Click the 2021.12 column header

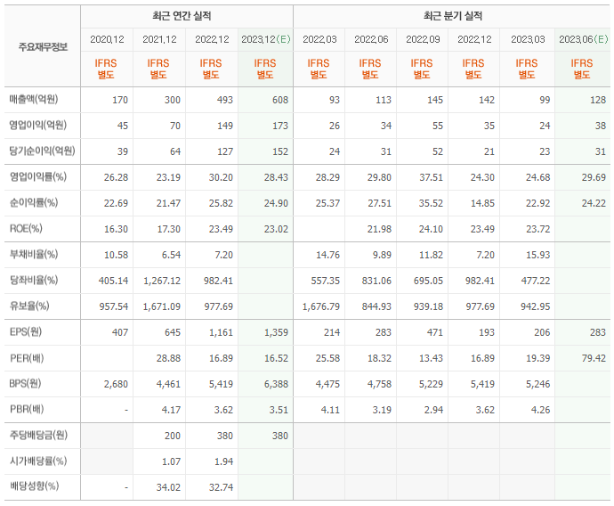(159, 39)
